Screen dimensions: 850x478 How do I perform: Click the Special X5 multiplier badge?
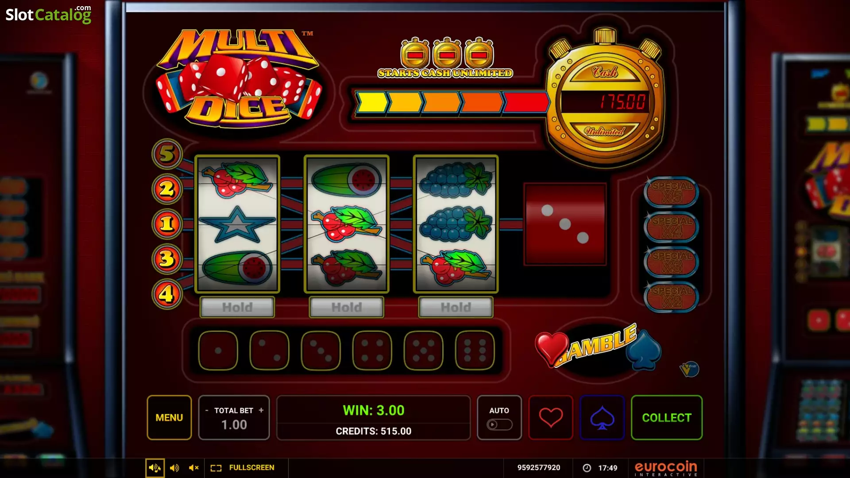pos(672,192)
